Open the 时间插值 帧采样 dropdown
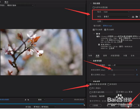 coord(112,96)
